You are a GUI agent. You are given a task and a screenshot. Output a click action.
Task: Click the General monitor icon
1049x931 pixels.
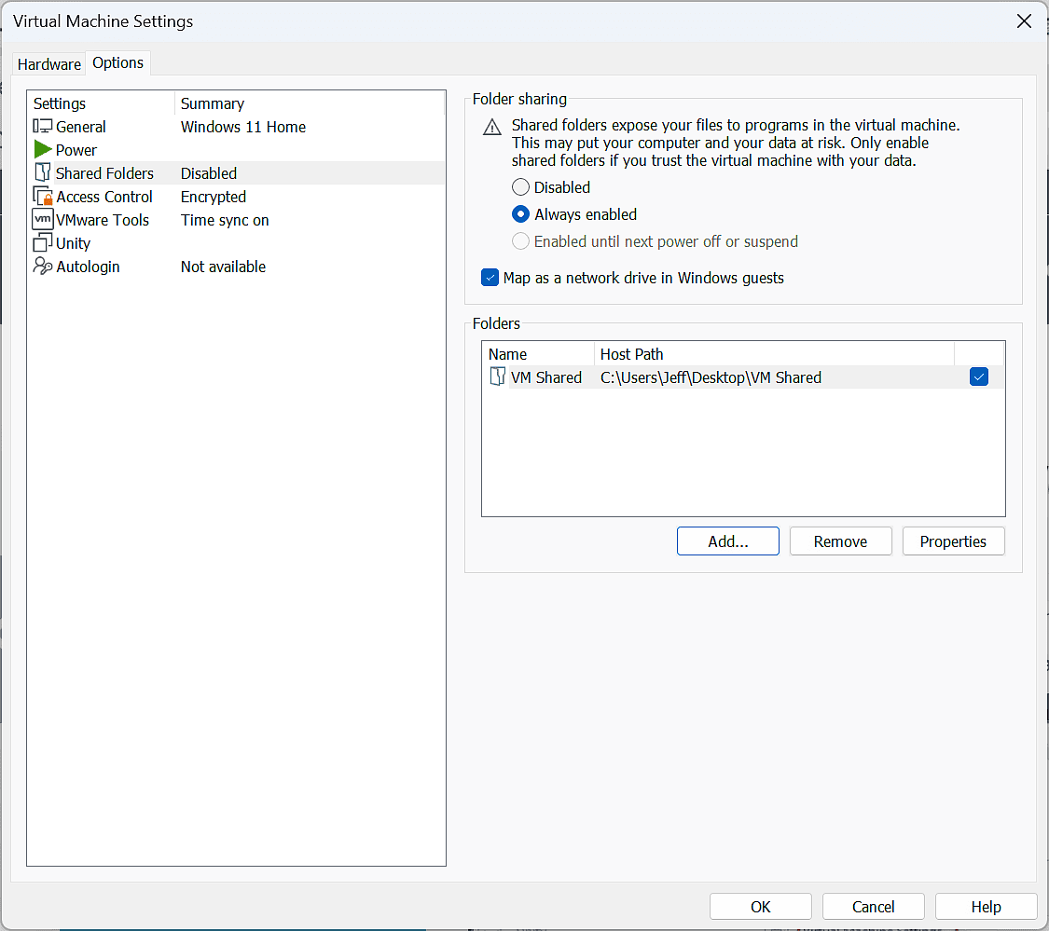pyautogui.click(x=43, y=127)
